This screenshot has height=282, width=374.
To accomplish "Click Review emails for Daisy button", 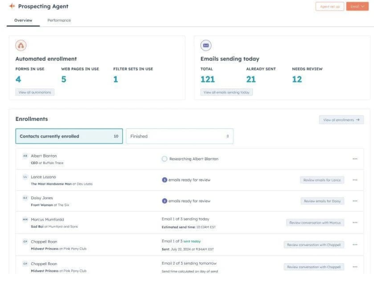I will pyautogui.click(x=322, y=201).
